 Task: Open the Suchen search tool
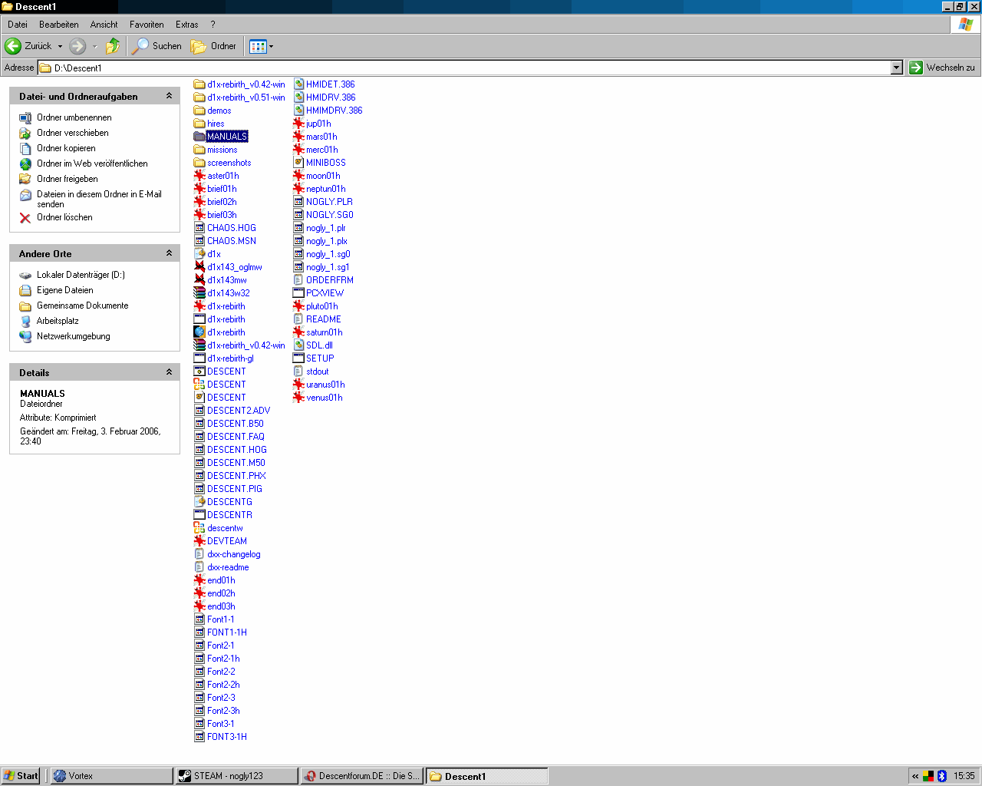(157, 46)
